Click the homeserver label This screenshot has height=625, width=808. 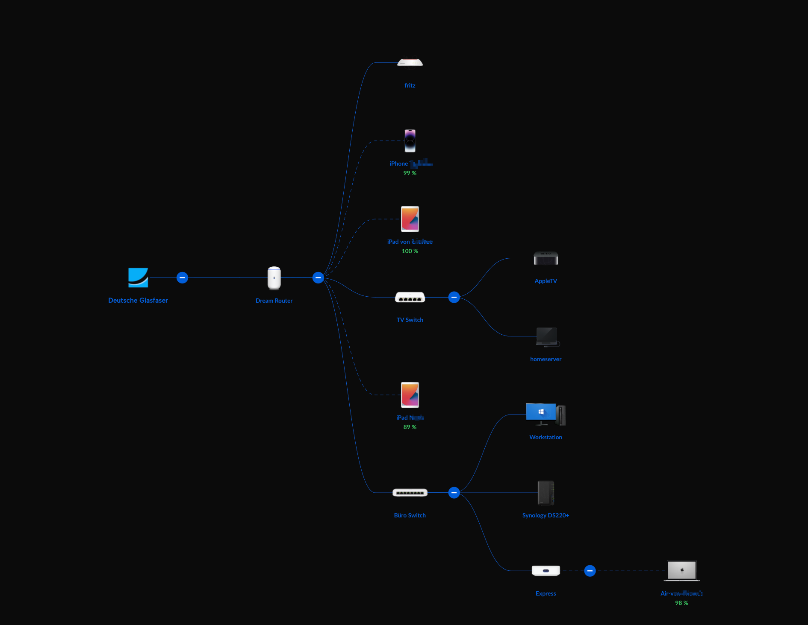546,359
